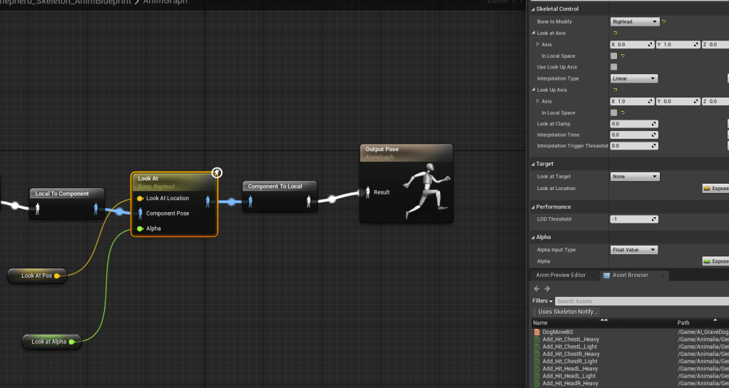Enable Use Look Up Axis checkbox
Viewport: 729px width, 388px height.
[613, 67]
